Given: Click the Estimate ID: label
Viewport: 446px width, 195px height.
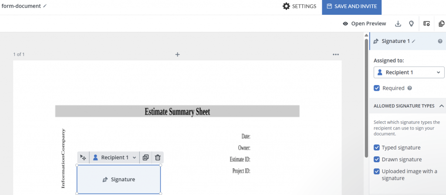Looking at the screenshot, I should 240,159.
